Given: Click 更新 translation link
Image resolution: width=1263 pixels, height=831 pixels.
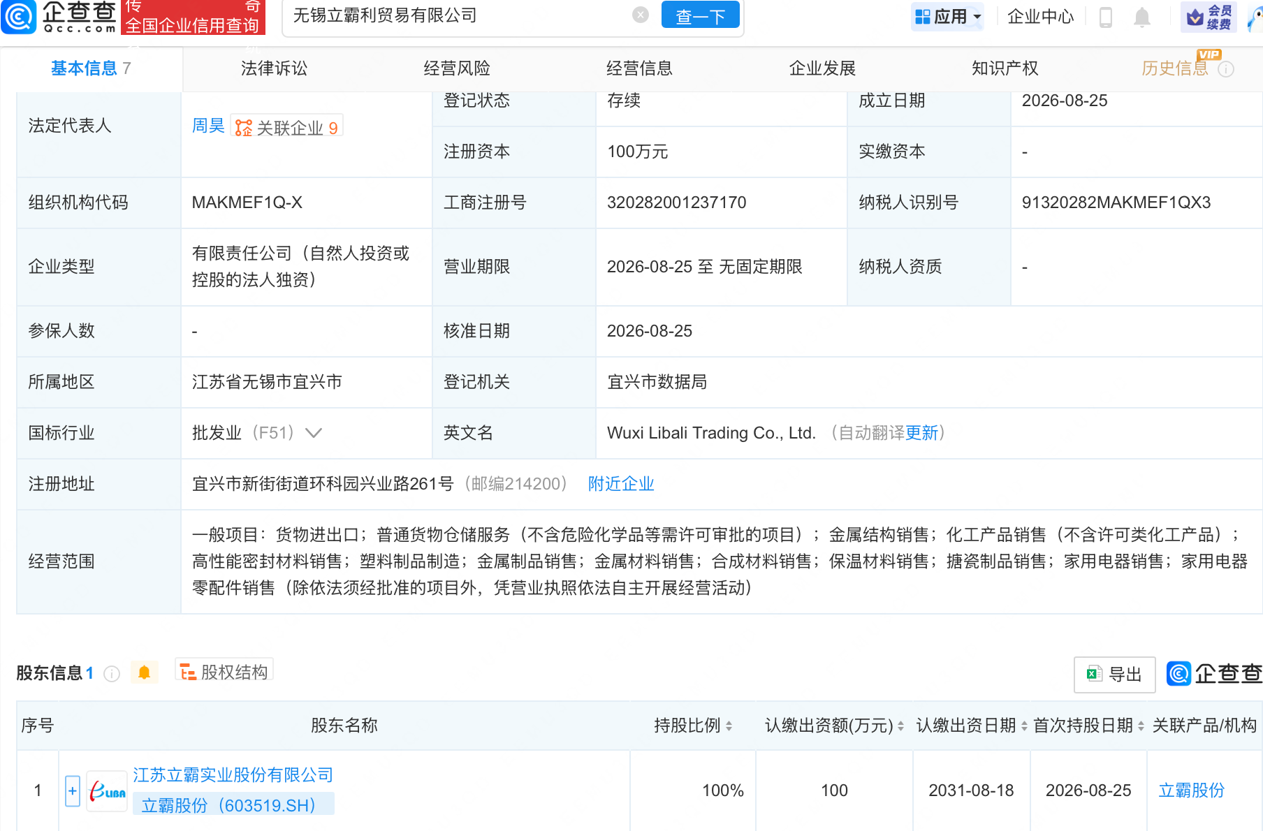Looking at the screenshot, I should pos(921,433).
